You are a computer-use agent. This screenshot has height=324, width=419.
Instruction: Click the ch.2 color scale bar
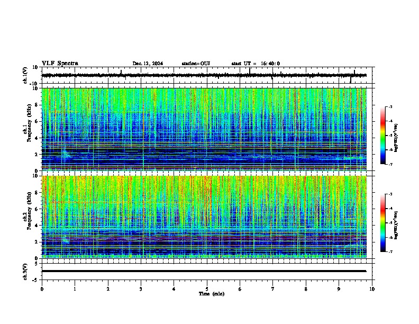(x=383, y=223)
